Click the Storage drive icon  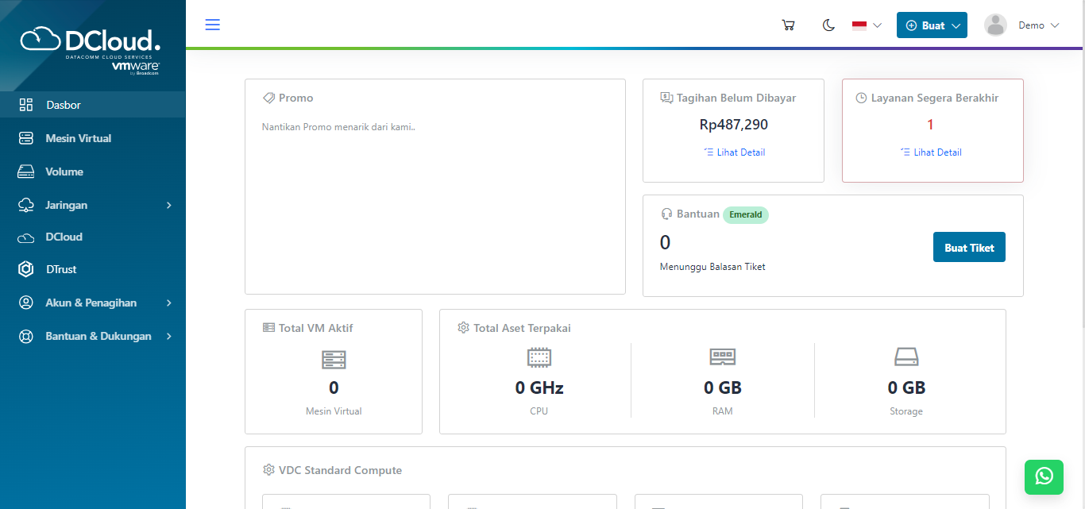tap(906, 357)
